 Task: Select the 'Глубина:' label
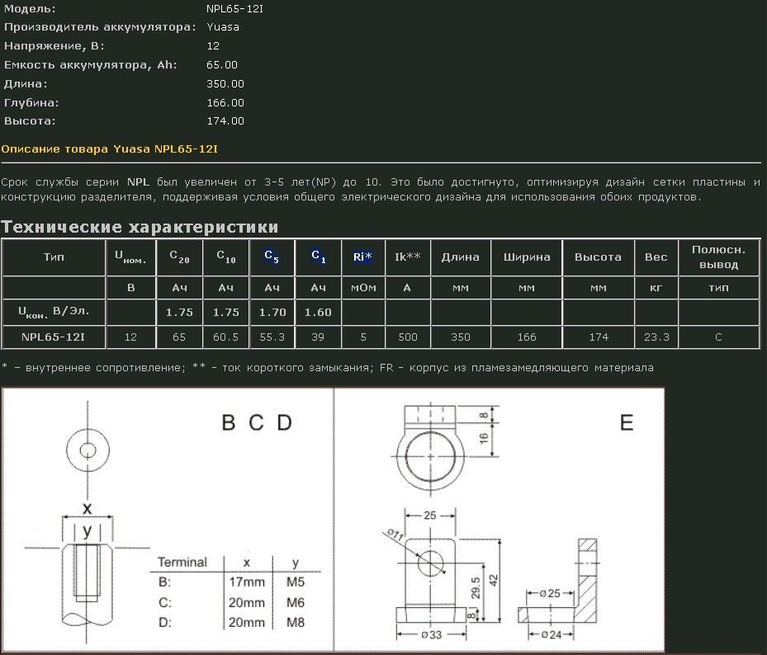pos(31,102)
